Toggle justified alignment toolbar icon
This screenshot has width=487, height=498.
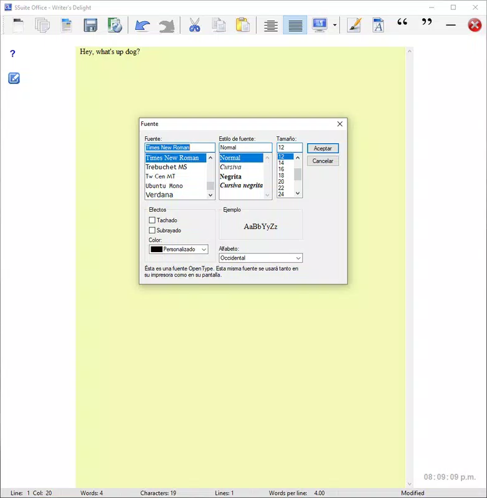click(295, 26)
